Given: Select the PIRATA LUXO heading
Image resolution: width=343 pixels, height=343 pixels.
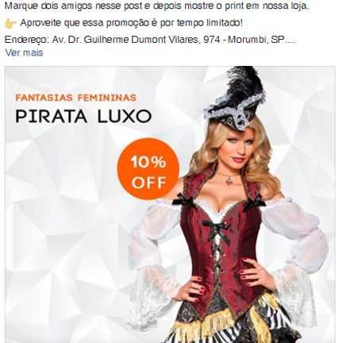Looking at the screenshot, I should tap(83, 117).
